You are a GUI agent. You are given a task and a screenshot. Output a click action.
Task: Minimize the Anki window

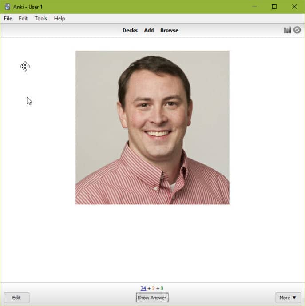254,7
